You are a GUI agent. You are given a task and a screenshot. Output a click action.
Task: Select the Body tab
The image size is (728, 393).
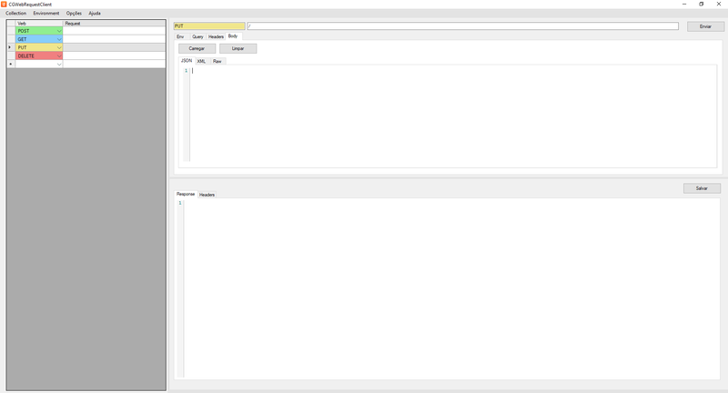(x=233, y=36)
